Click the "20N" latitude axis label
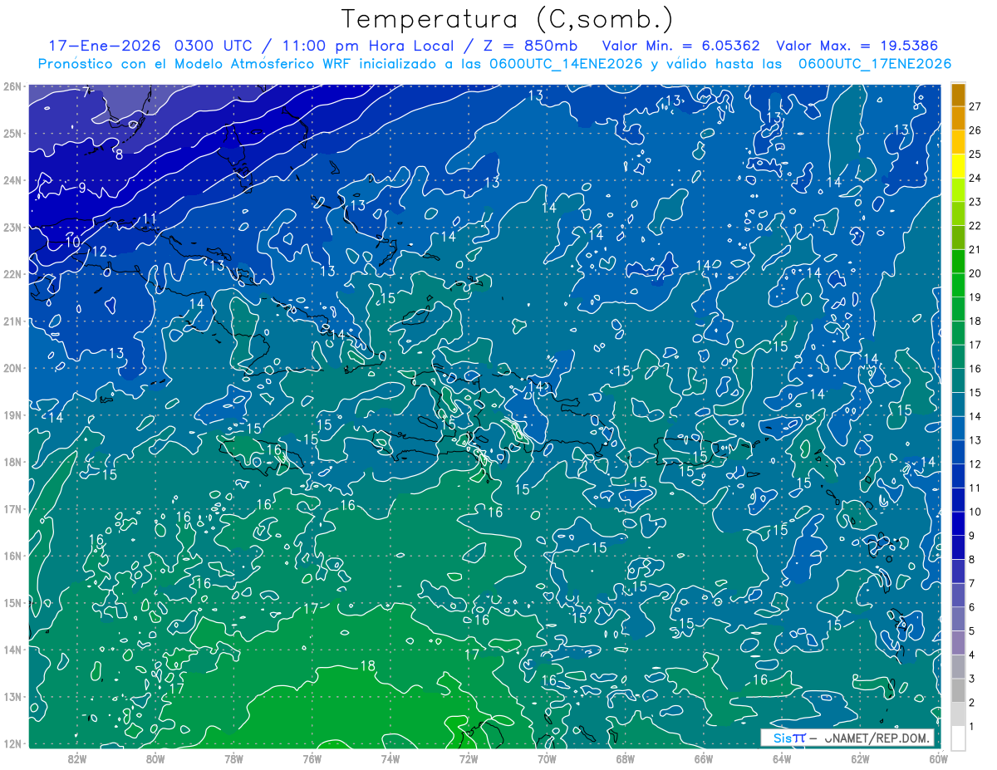997x770 pixels. point(12,368)
